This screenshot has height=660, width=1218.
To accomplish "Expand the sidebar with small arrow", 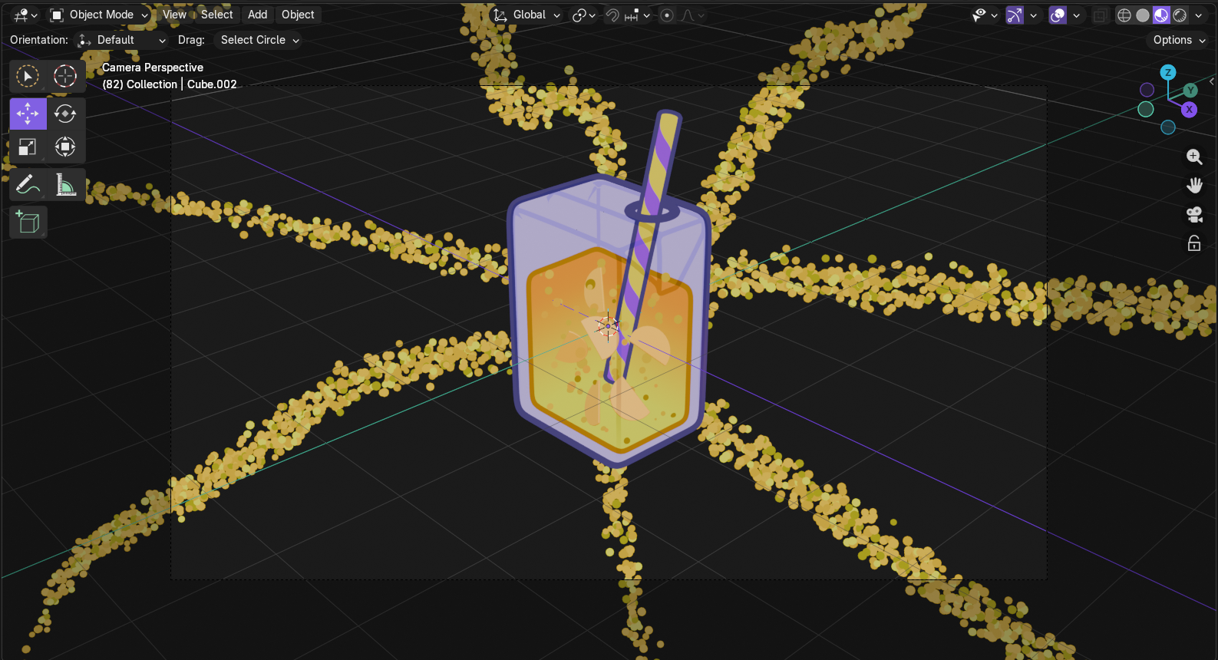I will click(x=1212, y=81).
